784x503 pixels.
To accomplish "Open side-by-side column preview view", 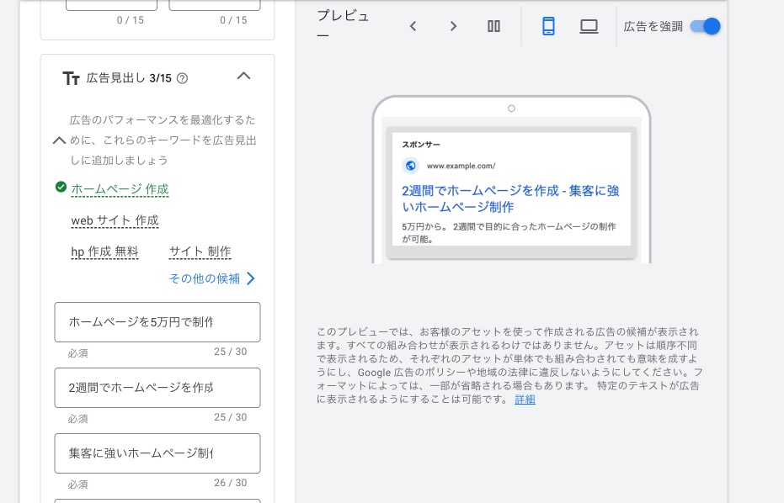I will pyautogui.click(x=494, y=26).
